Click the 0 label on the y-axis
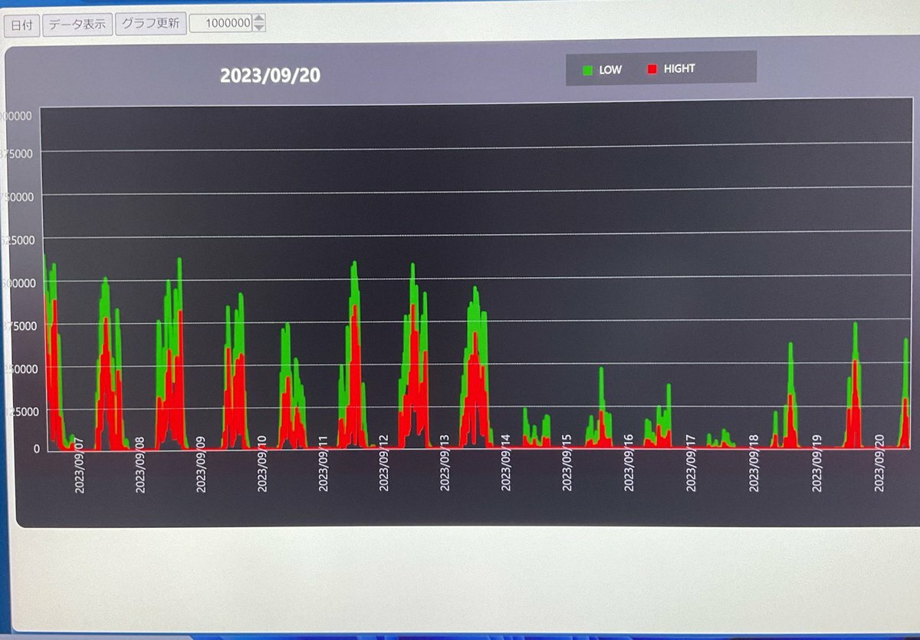Screen dimensions: 920x640 36,448
